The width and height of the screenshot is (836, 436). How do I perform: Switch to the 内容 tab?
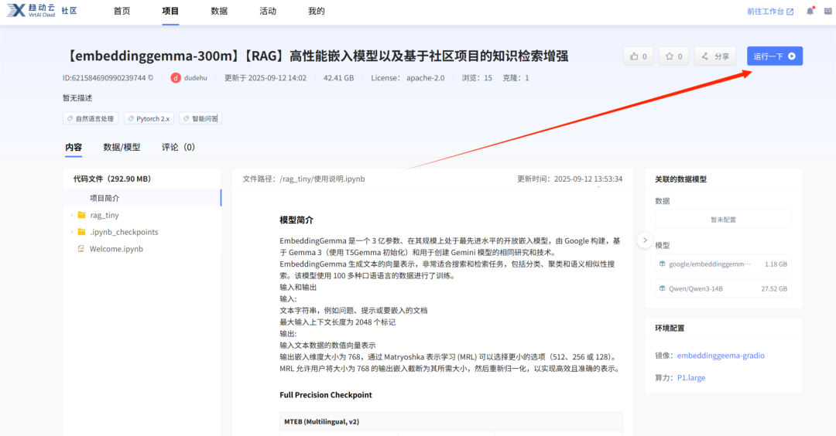(74, 147)
